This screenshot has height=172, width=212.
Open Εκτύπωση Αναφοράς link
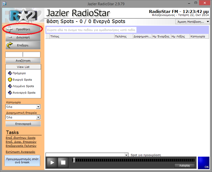coord(20,152)
